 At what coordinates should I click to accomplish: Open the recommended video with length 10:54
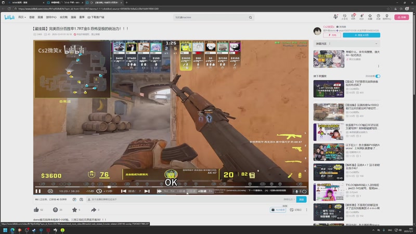tap(329, 212)
